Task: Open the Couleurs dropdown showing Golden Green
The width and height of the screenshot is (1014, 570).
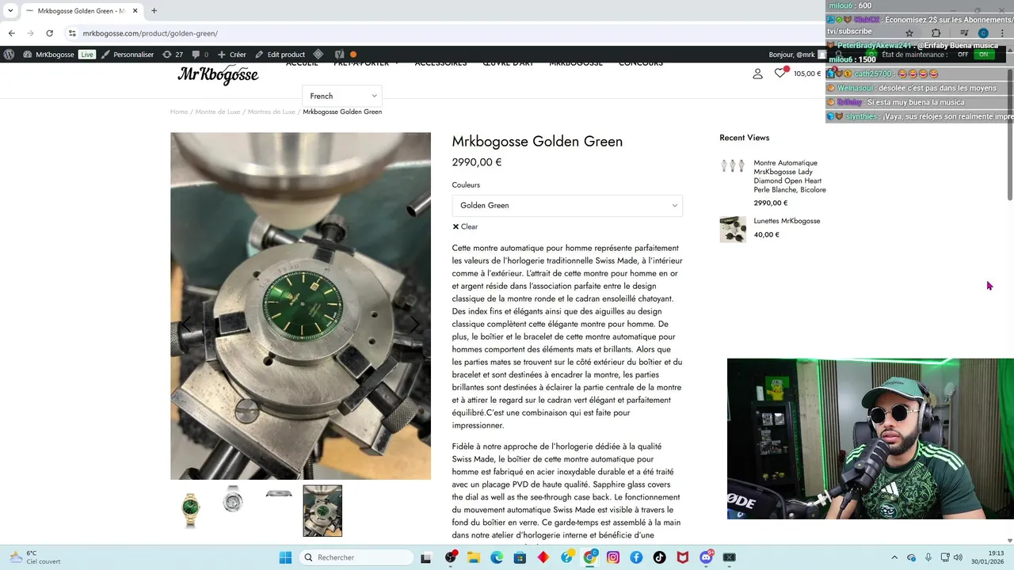Action: pyautogui.click(x=567, y=206)
